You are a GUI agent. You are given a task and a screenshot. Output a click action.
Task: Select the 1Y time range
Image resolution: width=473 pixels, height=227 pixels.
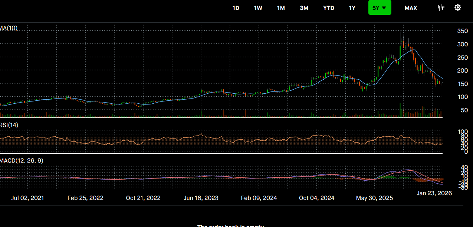click(x=352, y=8)
